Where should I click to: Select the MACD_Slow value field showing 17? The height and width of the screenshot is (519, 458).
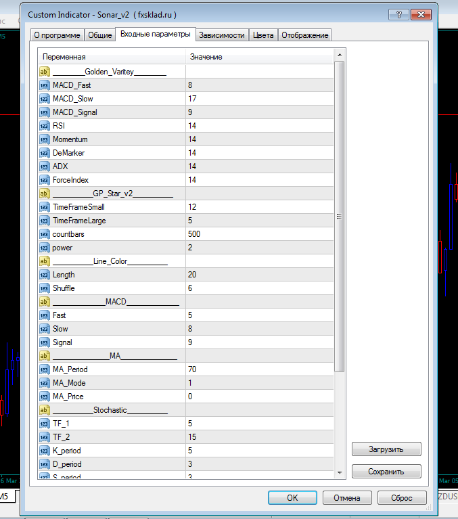point(257,99)
